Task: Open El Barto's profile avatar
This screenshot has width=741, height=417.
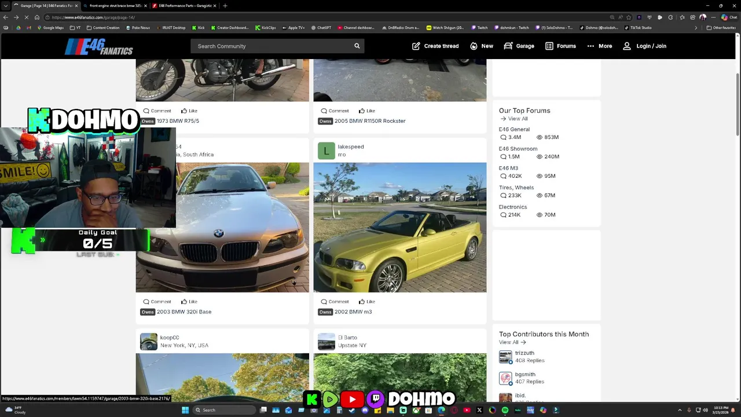Action: 326,341
